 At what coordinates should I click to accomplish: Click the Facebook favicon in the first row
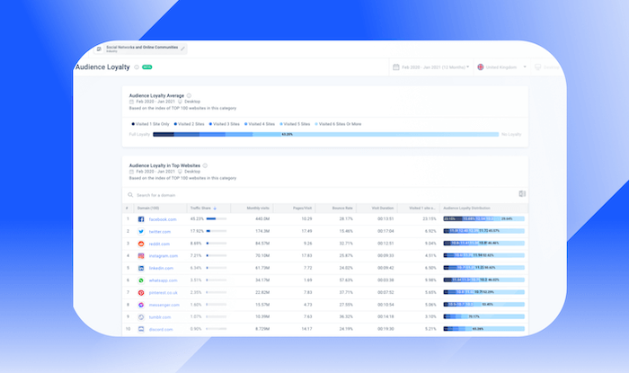(x=142, y=218)
